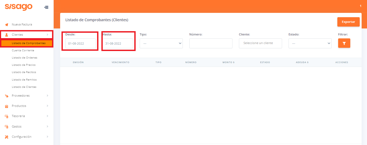Click the Configuración tools icon
Viewport: 367px width, 145px height.
[7, 137]
